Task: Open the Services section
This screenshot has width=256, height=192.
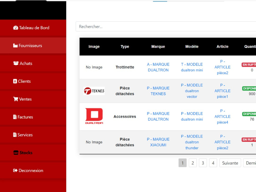Action: [33, 135]
